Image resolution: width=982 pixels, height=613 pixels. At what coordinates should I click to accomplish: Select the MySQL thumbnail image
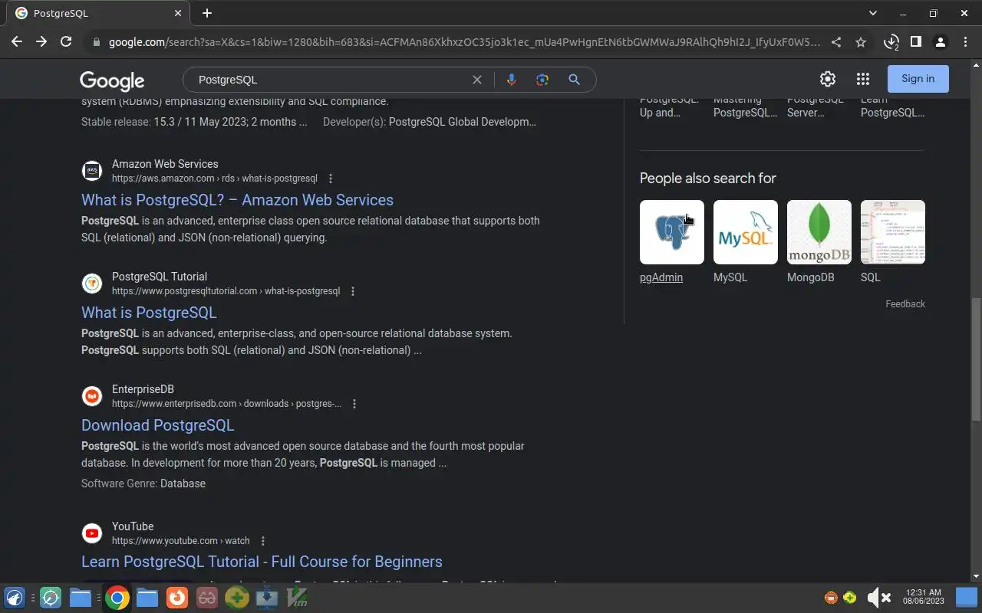[x=746, y=232]
